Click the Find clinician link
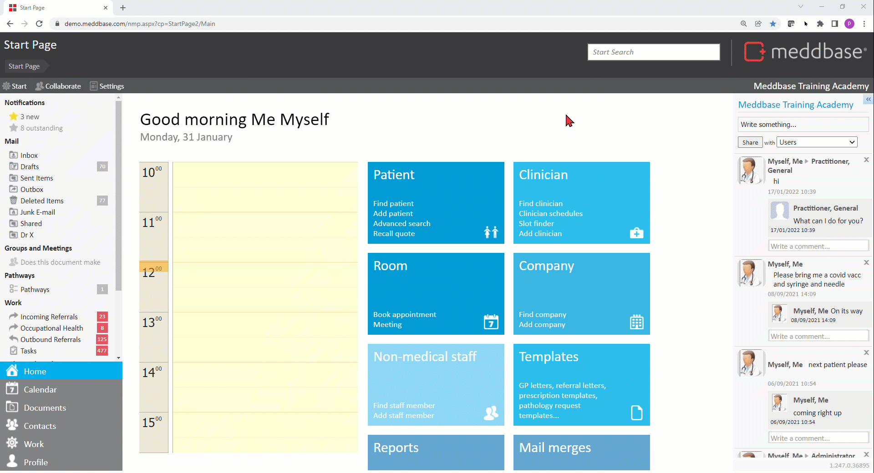The image size is (874, 473). point(541,203)
